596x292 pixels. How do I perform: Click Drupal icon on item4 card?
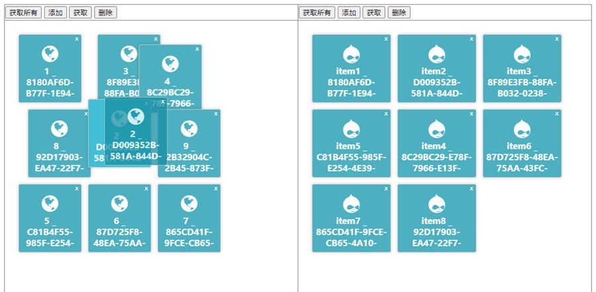pos(437,129)
